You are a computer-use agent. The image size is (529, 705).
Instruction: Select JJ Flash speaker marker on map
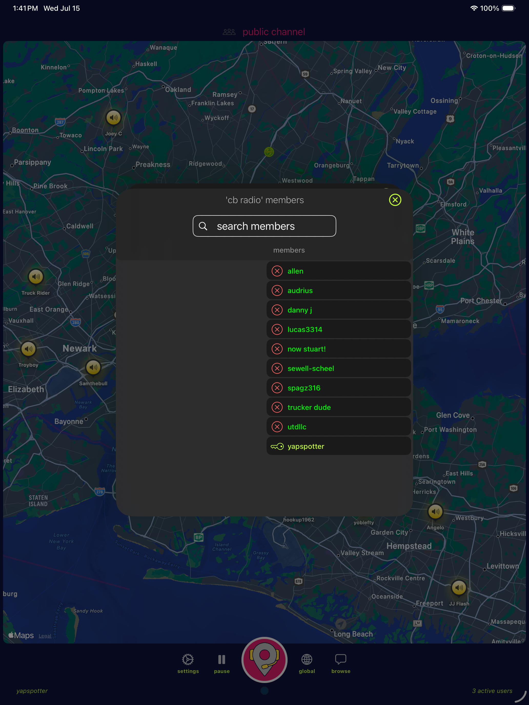tap(459, 587)
